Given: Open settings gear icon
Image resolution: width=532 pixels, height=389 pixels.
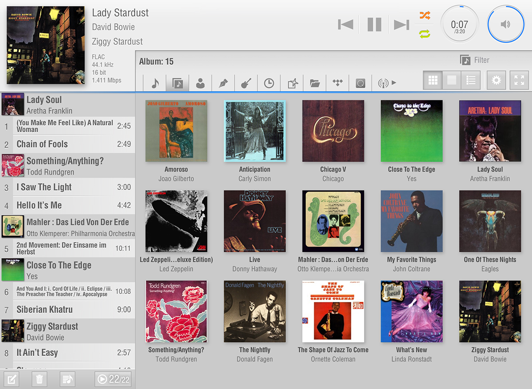Looking at the screenshot, I should (496, 80).
